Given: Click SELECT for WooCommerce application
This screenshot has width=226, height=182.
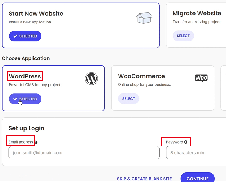Looking at the screenshot, I should (129, 99).
